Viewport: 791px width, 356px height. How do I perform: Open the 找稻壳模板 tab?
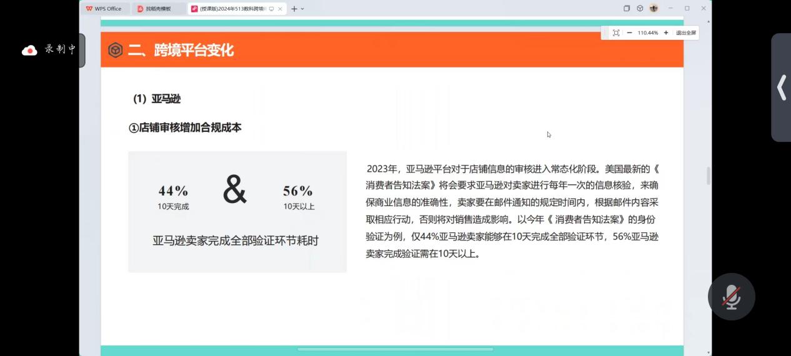tap(157, 9)
